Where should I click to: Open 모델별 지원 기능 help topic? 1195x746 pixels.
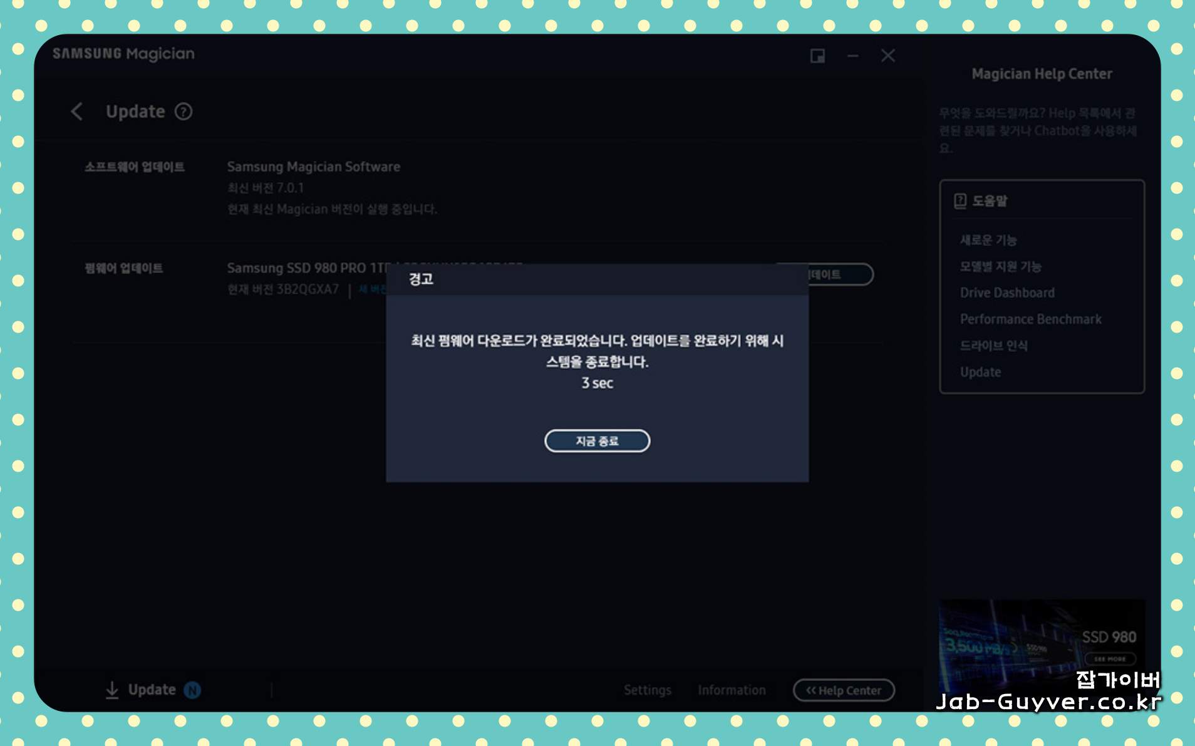tap(1001, 266)
